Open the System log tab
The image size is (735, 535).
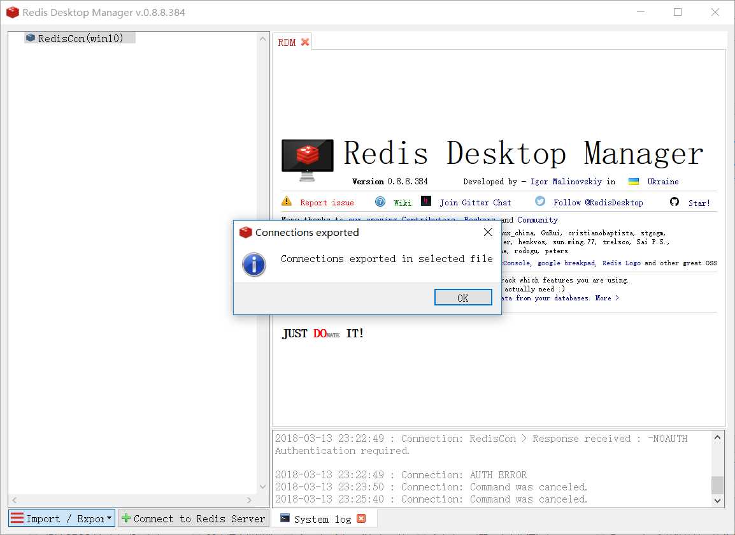pyautogui.click(x=322, y=518)
